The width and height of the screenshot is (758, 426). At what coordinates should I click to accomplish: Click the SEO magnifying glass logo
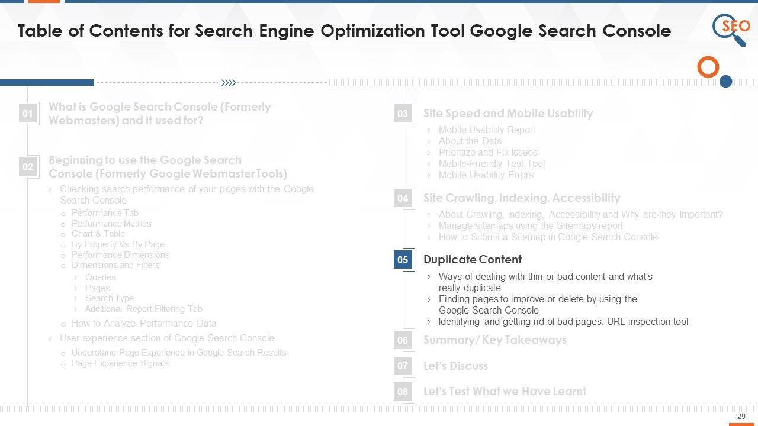click(x=731, y=30)
